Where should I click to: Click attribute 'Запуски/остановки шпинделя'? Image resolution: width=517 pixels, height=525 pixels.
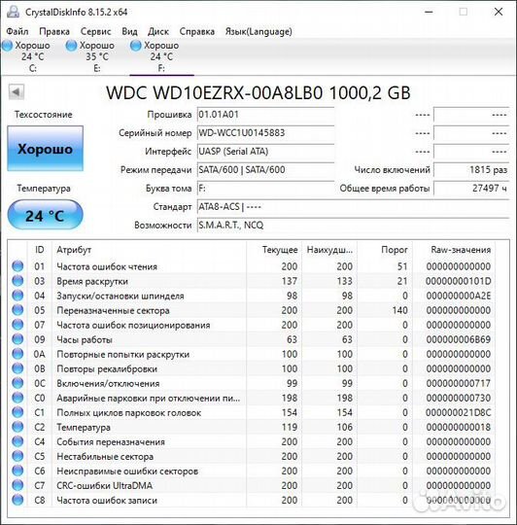coord(121,296)
